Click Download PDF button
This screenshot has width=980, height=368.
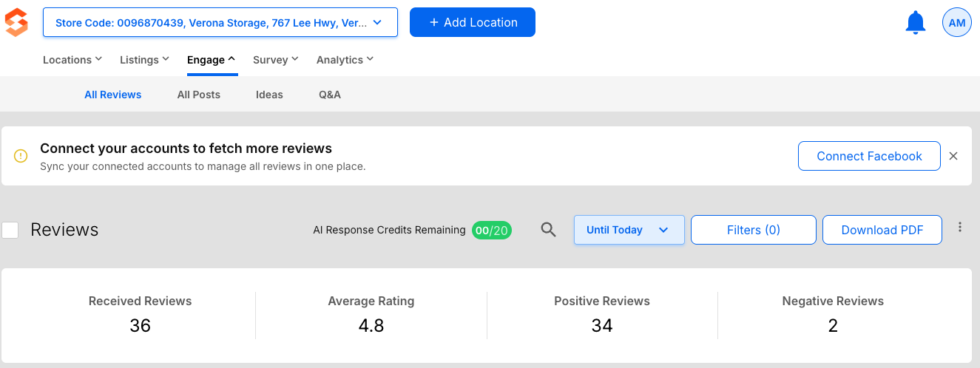click(x=882, y=230)
